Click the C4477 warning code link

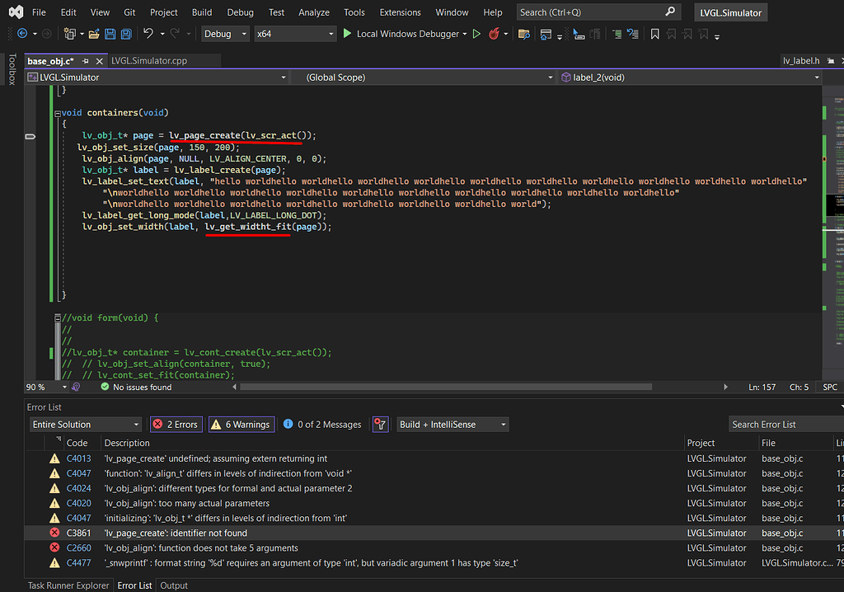click(x=78, y=563)
